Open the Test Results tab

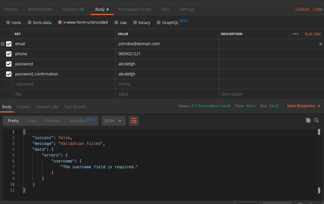pos(75,107)
